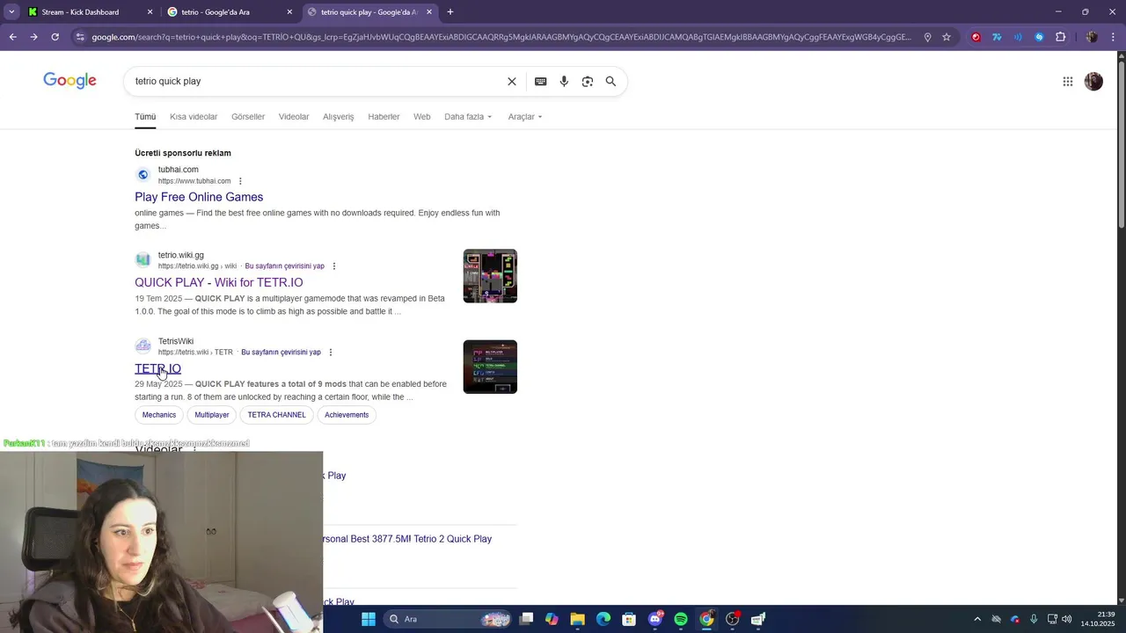Open Discord from the taskbar
The image size is (1126, 633).
click(655, 619)
